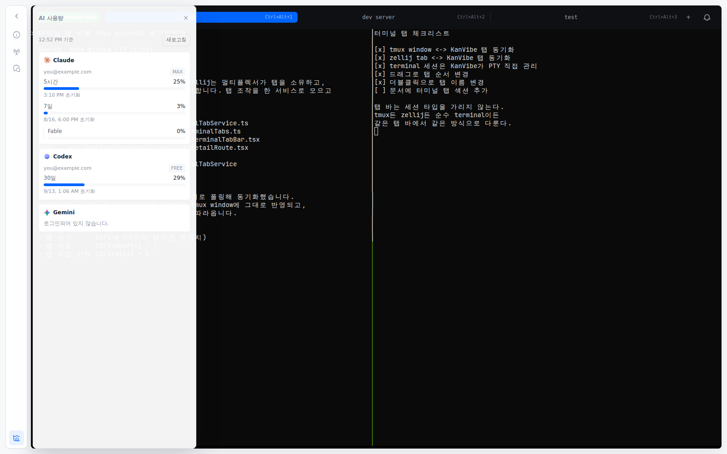The image size is (727, 454).
Task: Click the AI 사용량 panel title
Action: (51, 18)
